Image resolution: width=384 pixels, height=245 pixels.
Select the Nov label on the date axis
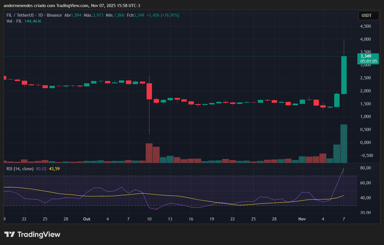tap(302, 219)
